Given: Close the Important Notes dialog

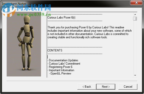Looking at the screenshot, I should click(x=136, y=3).
